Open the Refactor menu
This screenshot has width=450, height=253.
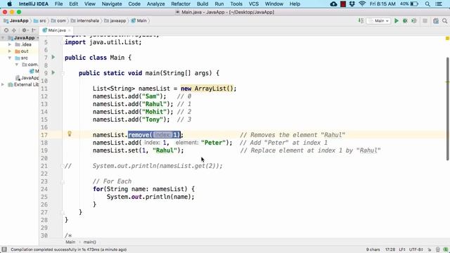pos(181,4)
